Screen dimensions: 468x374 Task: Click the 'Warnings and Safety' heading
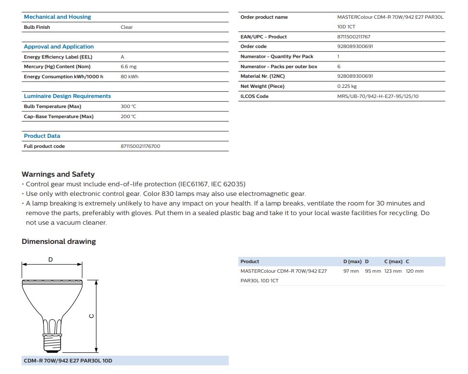point(58,174)
